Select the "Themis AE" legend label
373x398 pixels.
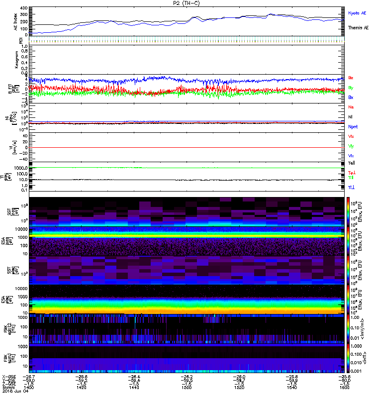pyautogui.click(x=358, y=28)
